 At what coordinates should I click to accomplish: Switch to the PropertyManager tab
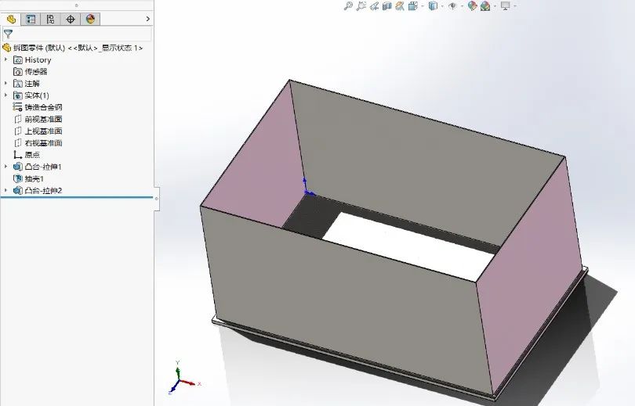tap(31, 19)
